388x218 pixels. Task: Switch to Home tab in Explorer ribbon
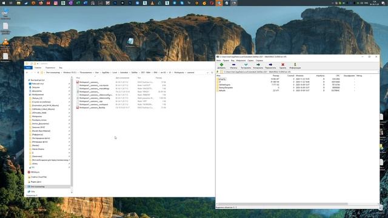click(38, 68)
